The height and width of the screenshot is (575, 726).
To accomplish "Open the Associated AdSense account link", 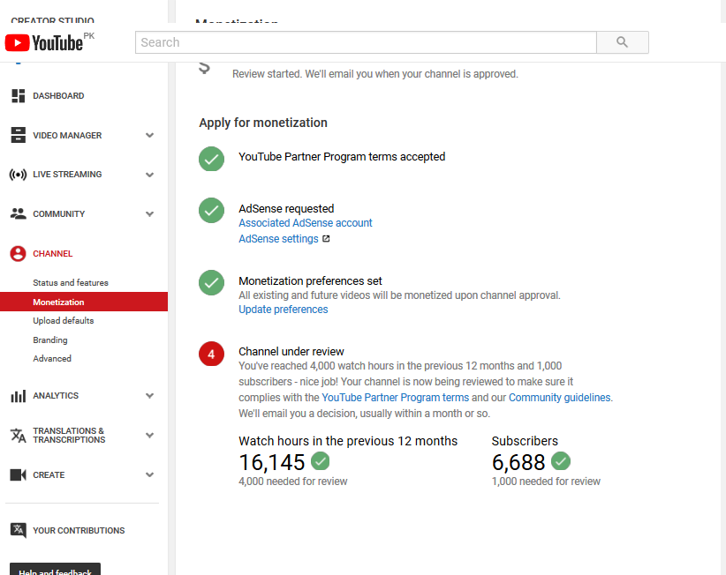I will click(305, 223).
